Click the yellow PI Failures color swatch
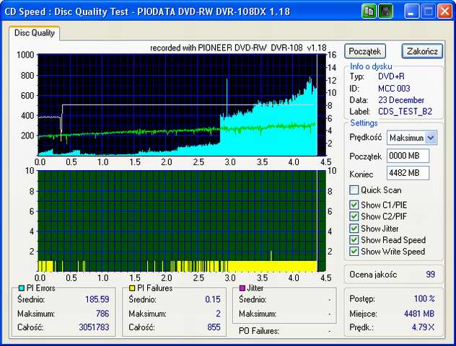456x346 pixels. (x=132, y=288)
